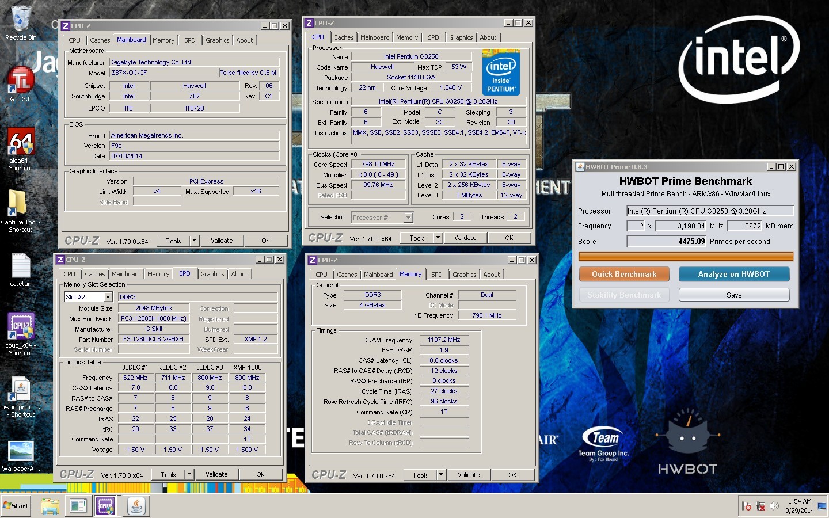Viewport: 829px width, 518px height.
Task: Click Validate in the Mainboard window
Action: tap(222, 241)
